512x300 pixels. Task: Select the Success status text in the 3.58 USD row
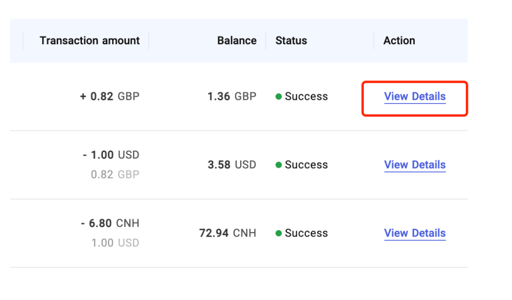pos(306,165)
